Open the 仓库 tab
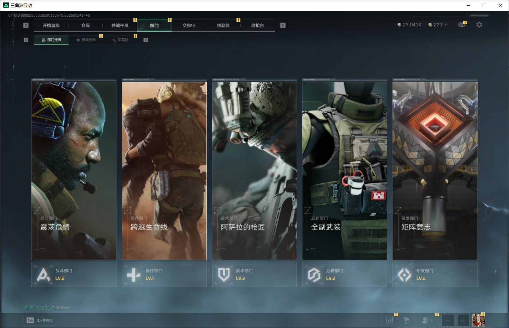 click(85, 25)
